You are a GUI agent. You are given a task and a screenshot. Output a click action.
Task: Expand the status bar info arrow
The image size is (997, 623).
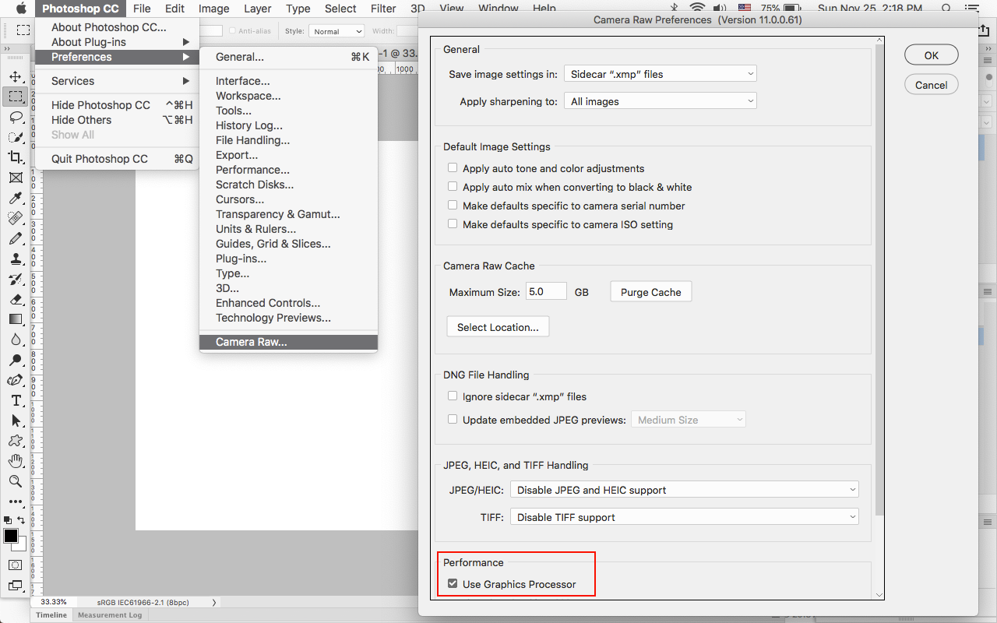point(214,602)
